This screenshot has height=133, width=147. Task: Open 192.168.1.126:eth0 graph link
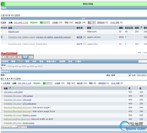click(13, 92)
